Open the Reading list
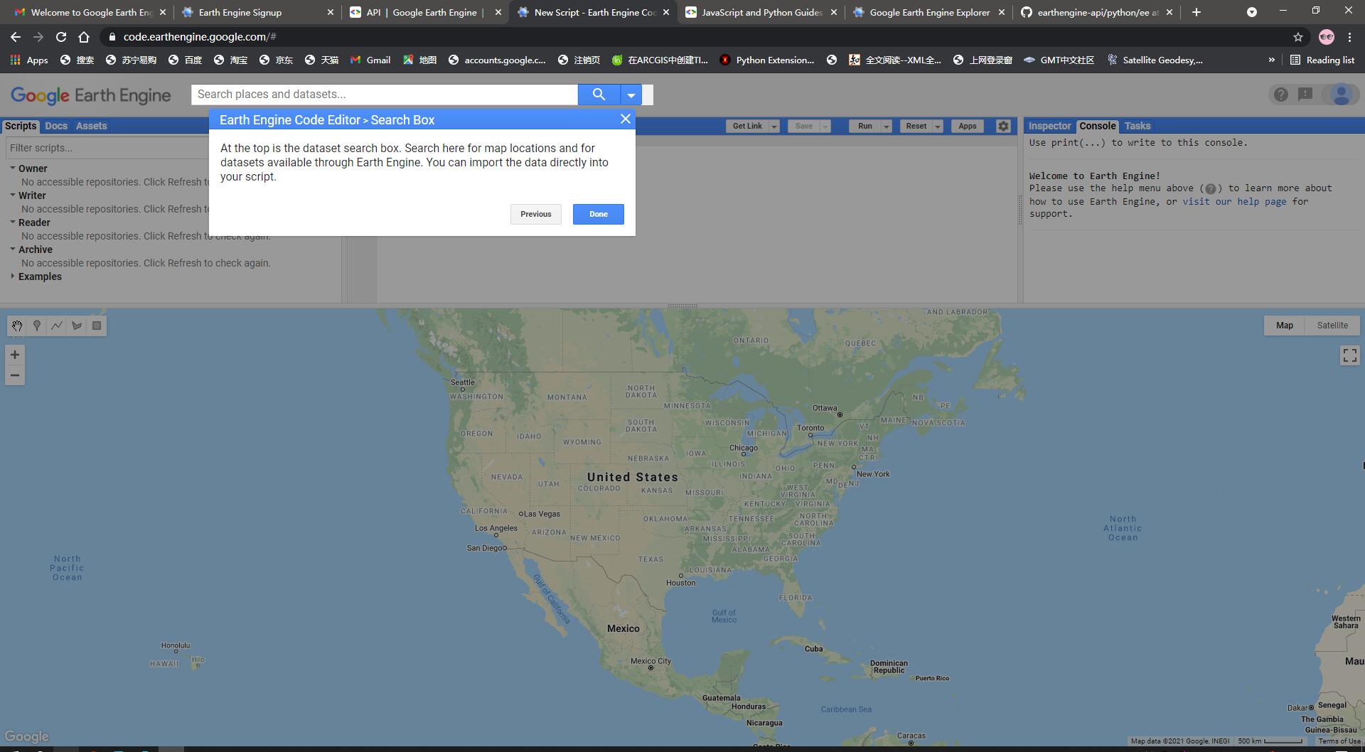Image resolution: width=1365 pixels, height=752 pixels. pyautogui.click(x=1322, y=60)
